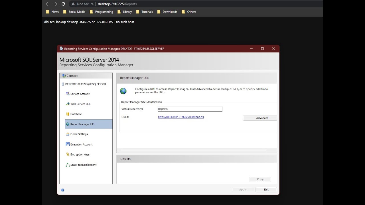Open the Database page

coord(74,114)
